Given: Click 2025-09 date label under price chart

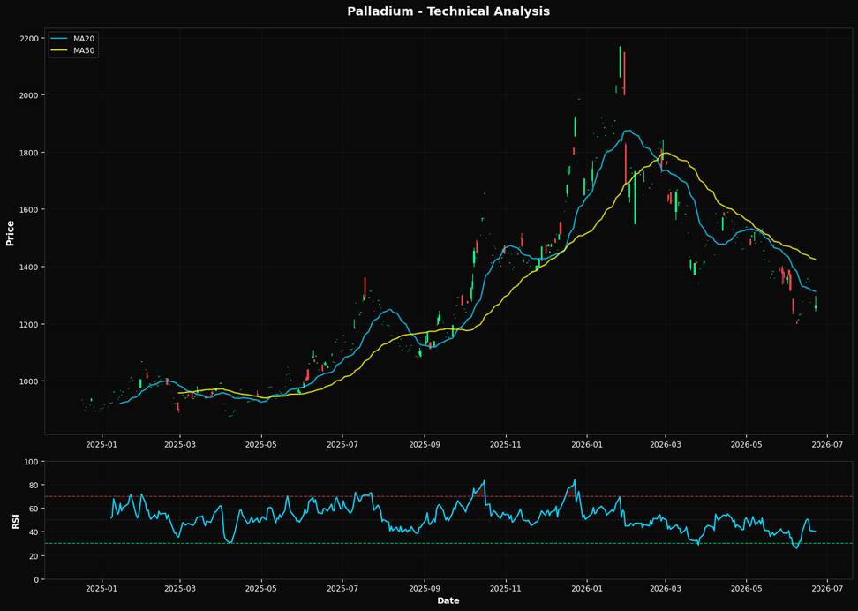Looking at the screenshot, I should click(x=425, y=445).
